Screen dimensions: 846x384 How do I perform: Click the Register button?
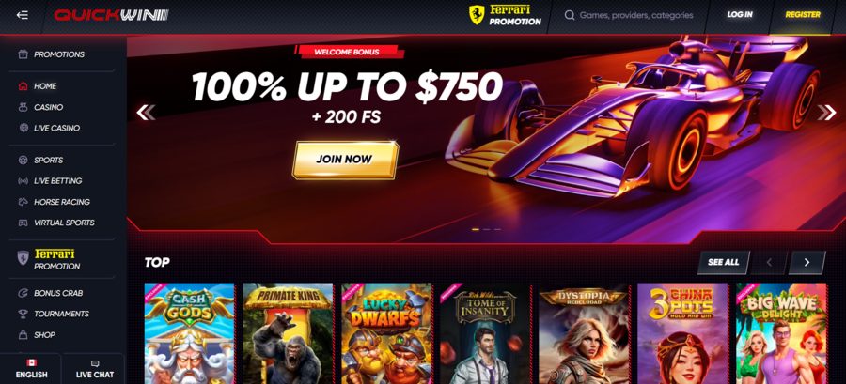point(803,15)
